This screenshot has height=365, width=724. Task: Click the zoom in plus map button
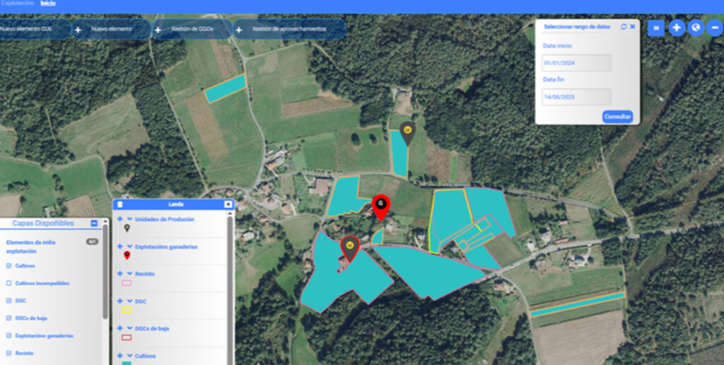tap(677, 28)
